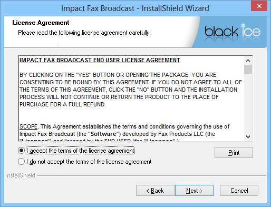Click the scrollbar track below the thumb
Image resolution: width=271 pixels, height=207 pixels.
248,104
